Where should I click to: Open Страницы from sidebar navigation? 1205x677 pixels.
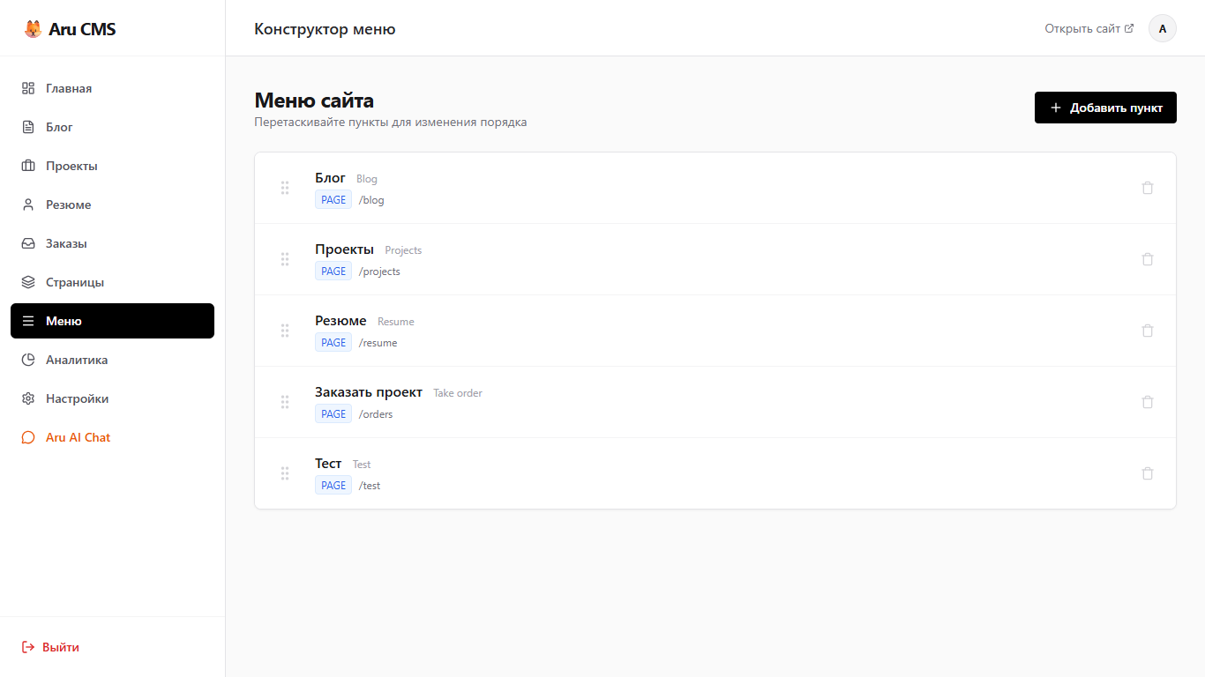point(75,282)
